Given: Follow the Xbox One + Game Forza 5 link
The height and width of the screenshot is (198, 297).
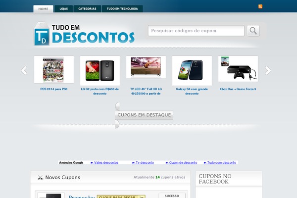Looking at the screenshot, I should 238,89.
